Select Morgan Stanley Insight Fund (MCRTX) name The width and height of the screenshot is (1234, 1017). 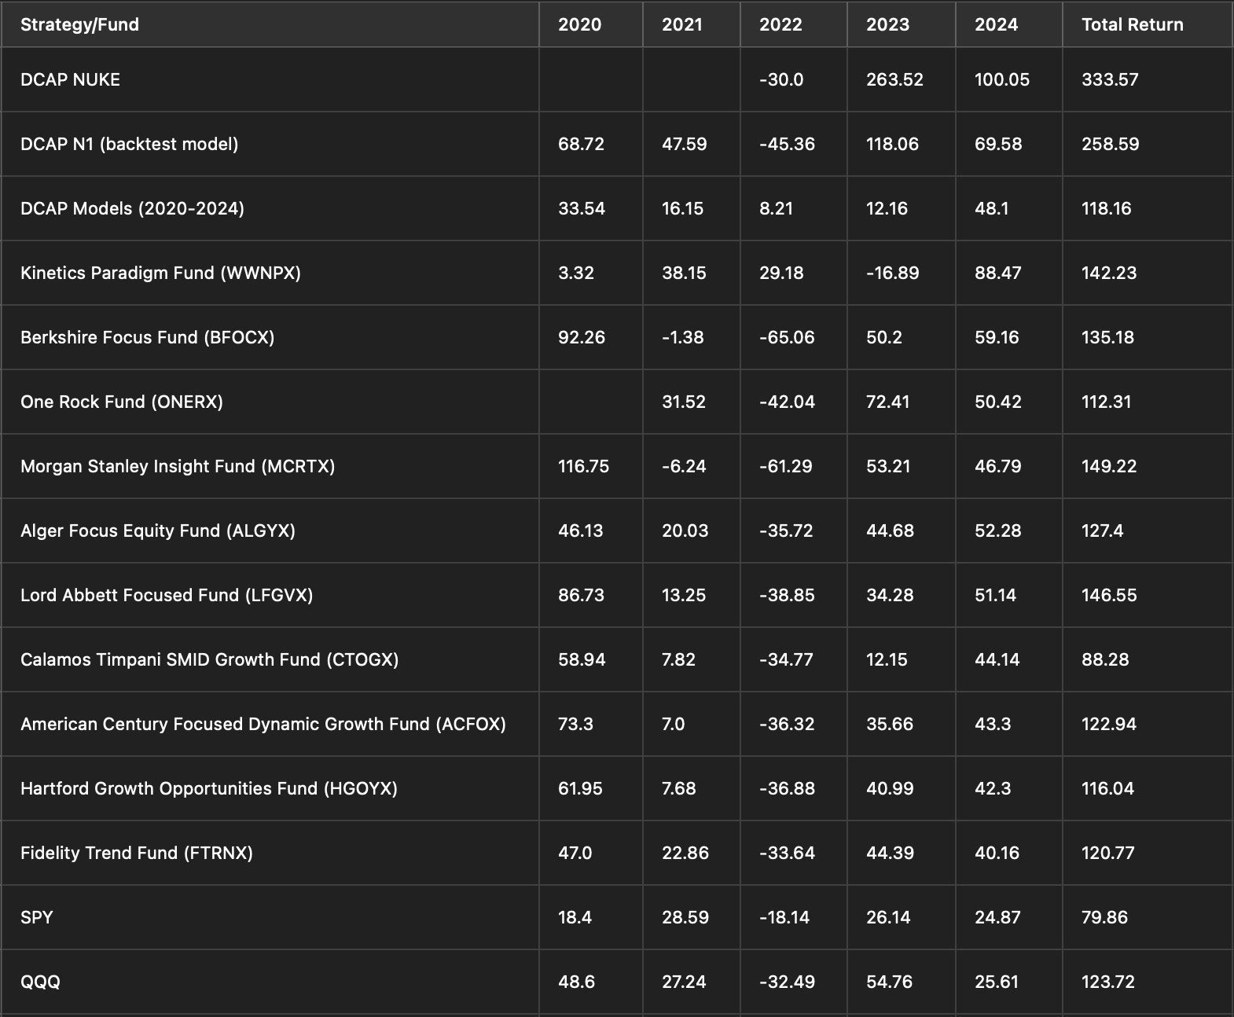tap(178, 466)
